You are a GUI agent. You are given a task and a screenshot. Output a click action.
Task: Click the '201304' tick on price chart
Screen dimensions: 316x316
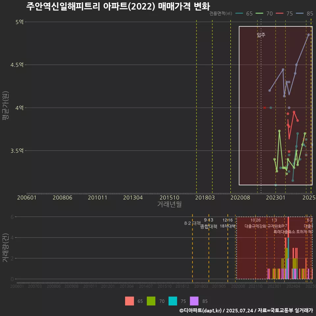[x=133, y=197]
